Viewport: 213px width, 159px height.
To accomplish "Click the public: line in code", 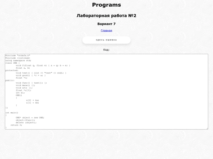I will [x=10, y=80].
